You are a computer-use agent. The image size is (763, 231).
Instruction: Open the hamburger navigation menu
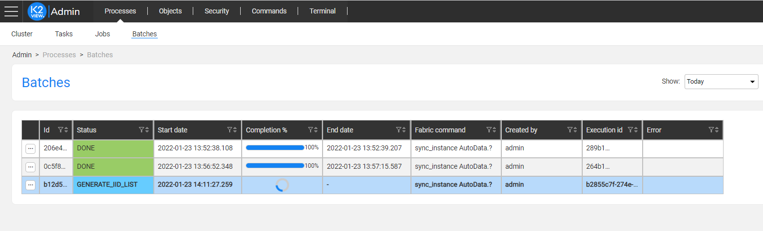(x=11, y=11)
